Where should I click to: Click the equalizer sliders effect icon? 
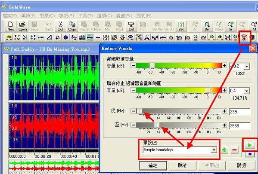(x=106, y=38)
